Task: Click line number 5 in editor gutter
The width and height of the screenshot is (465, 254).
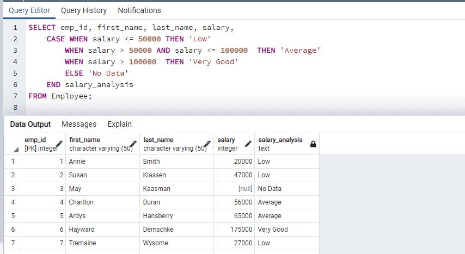Action: (x=15, y=73)
